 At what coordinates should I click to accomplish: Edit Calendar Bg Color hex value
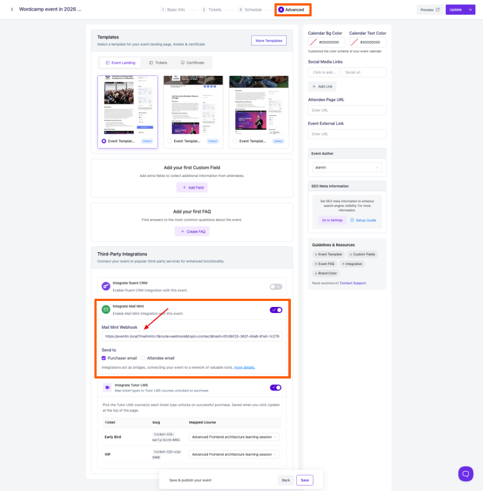coord(329,42)
